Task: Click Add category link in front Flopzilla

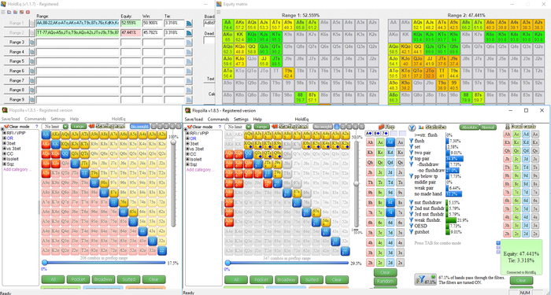Action: [201, 170]
